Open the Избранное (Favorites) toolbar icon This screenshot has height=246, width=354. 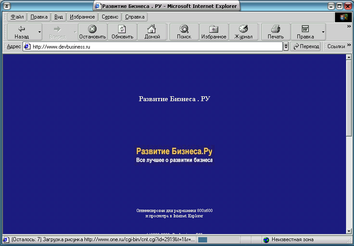(x=214, y=29)
